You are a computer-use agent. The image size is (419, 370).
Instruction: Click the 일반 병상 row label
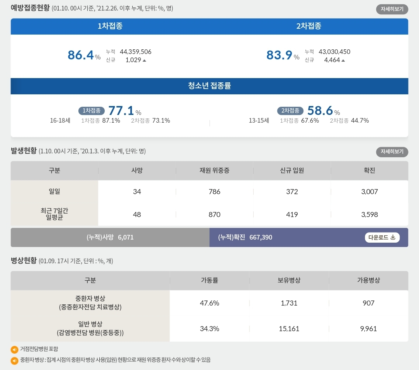pyautogui.click(x=90, y=328)
